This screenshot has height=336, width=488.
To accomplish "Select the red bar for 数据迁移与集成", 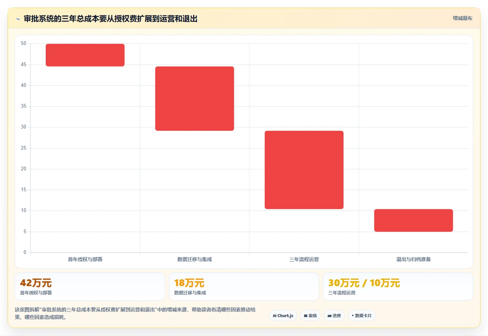I will tap(195, 99).
